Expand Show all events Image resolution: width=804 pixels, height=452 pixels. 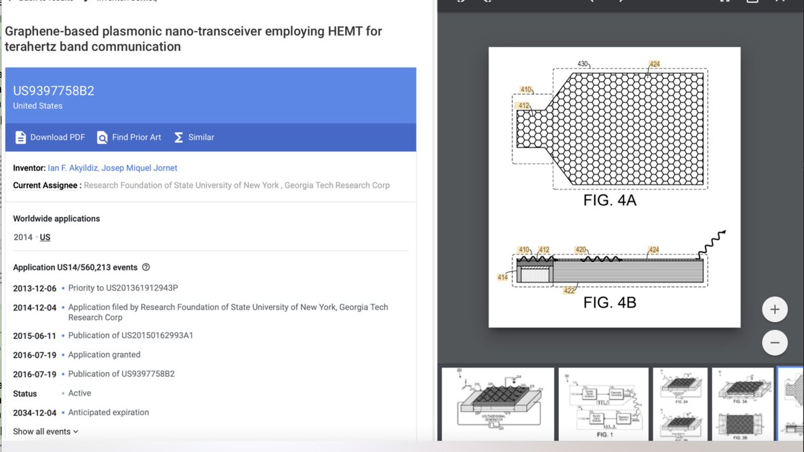tap(46, 432)
